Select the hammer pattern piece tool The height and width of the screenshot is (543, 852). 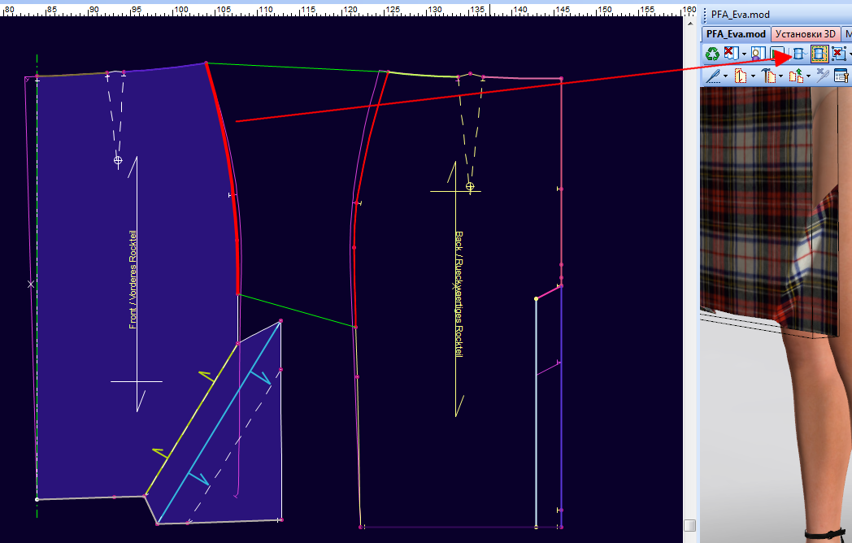(768, 76)
